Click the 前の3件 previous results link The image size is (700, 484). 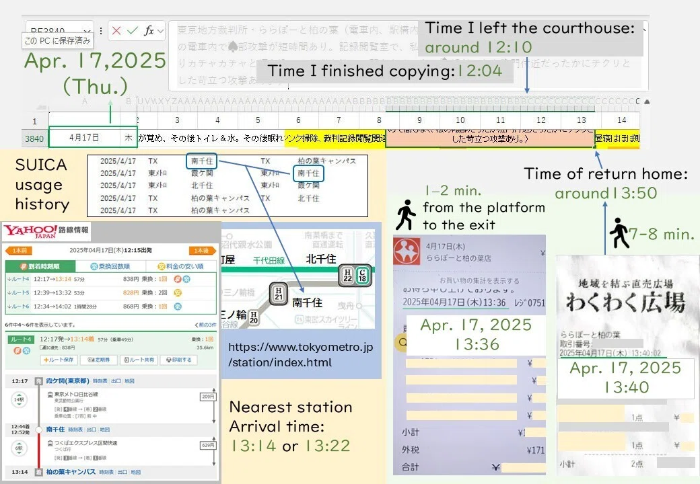click(x=205, y=325)
